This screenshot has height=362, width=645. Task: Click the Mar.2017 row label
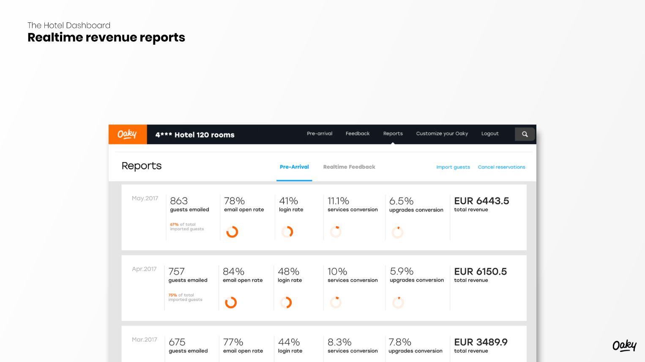click(x=145, y=340)
